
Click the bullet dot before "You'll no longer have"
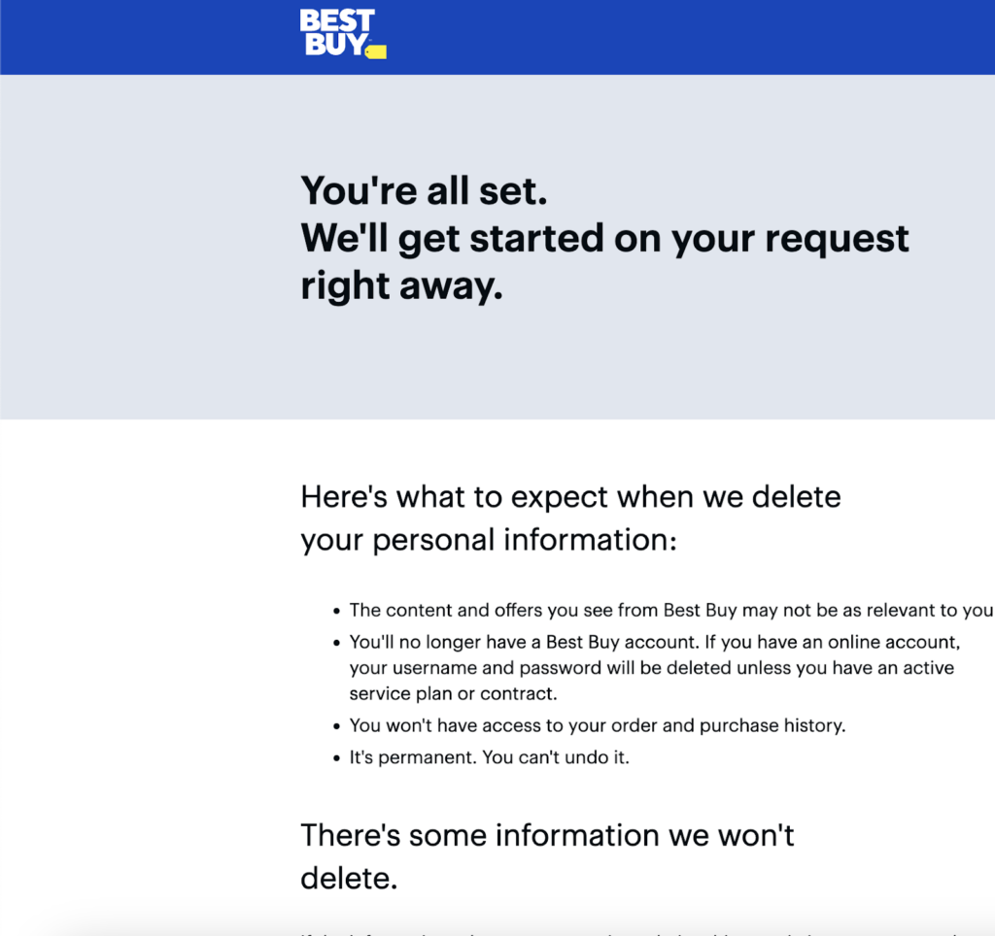click(x=337, y=643)
